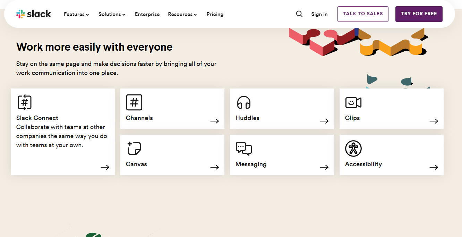Image resolution: width=462 pixels, height=237 pixels.
Task: Click the Sign in link
Action: [x=319, y=14]
